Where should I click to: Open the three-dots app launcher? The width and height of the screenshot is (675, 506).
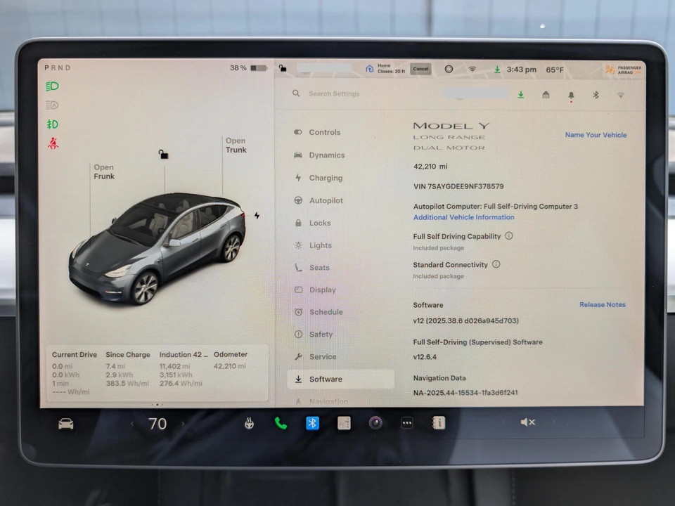click(407, 423)
